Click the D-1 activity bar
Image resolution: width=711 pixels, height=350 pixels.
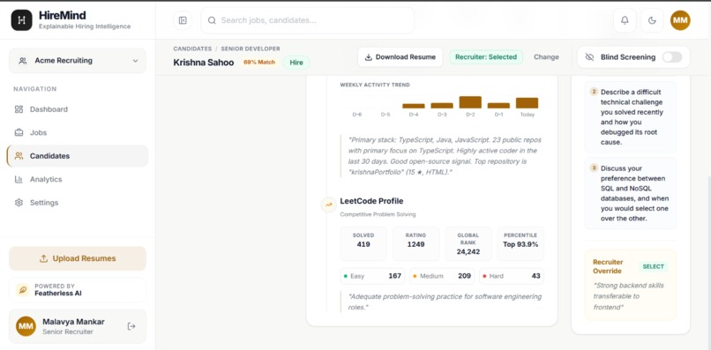(498, 106)
